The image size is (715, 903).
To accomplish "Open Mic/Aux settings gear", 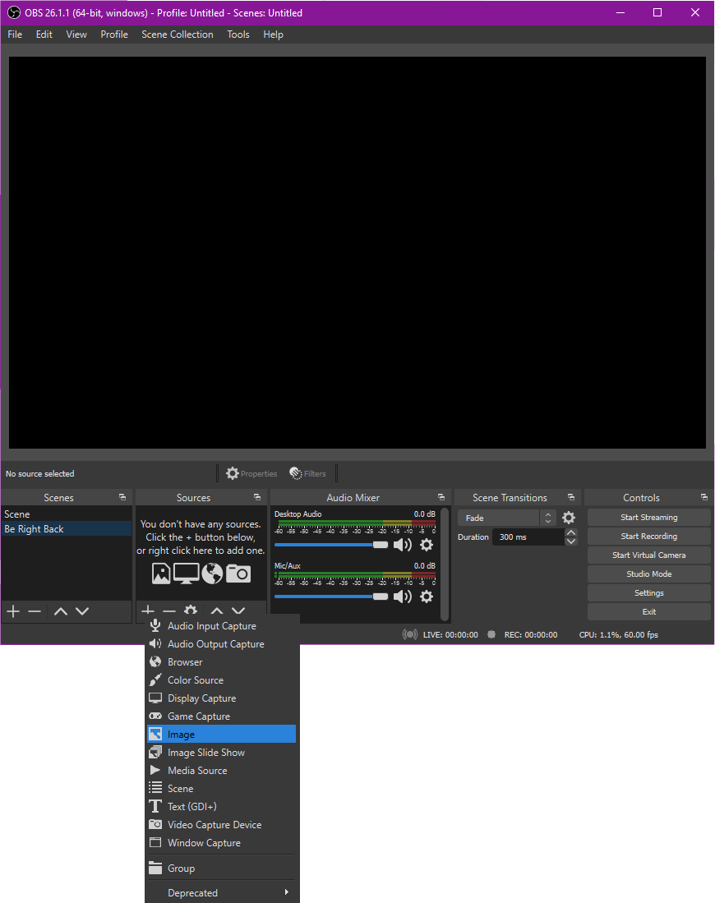I will tap(427, 597).
